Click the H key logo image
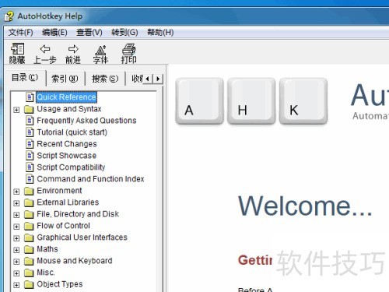Image resolution: width=389 pixels, height=292 pixels. (x=251, y=101)
